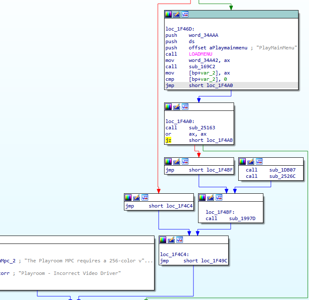Click group-nodes icon in loc_1F46D block
Viewport: 309px width, 300px height.
(x=185, y=14)
